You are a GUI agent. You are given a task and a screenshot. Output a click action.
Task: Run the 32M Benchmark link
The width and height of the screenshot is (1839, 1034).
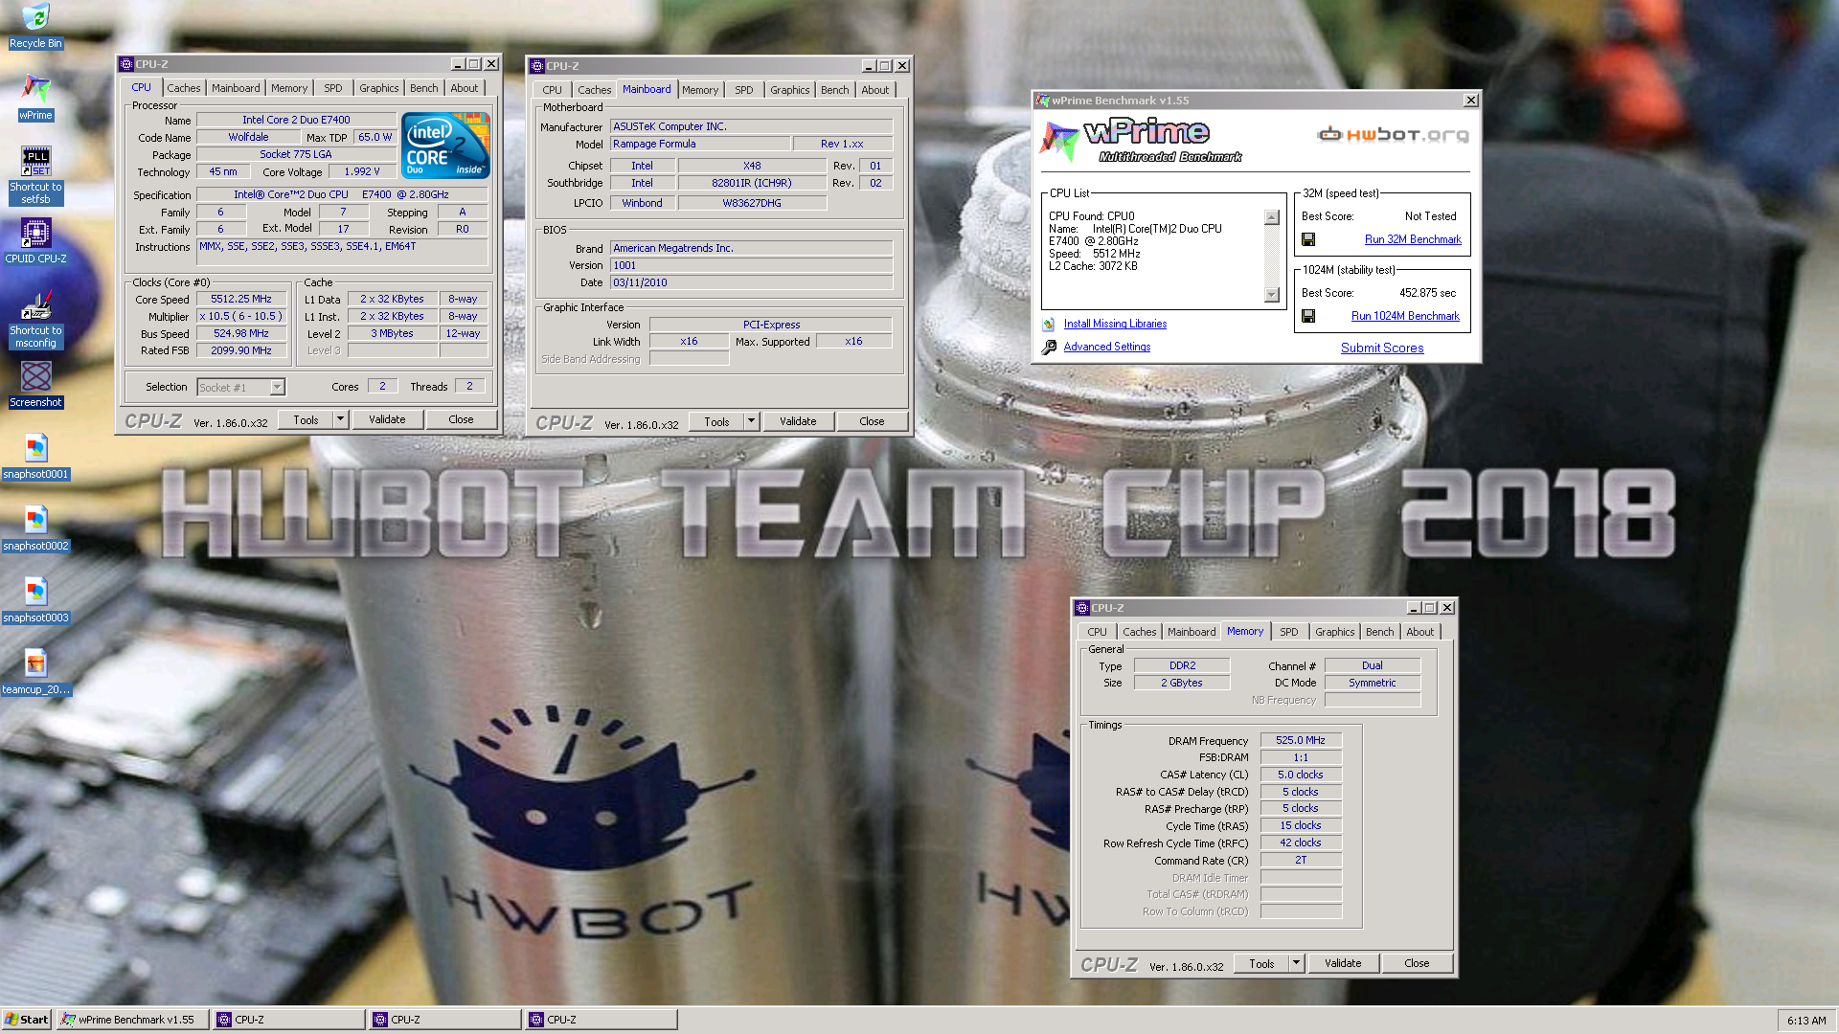tap(1412, 239)
